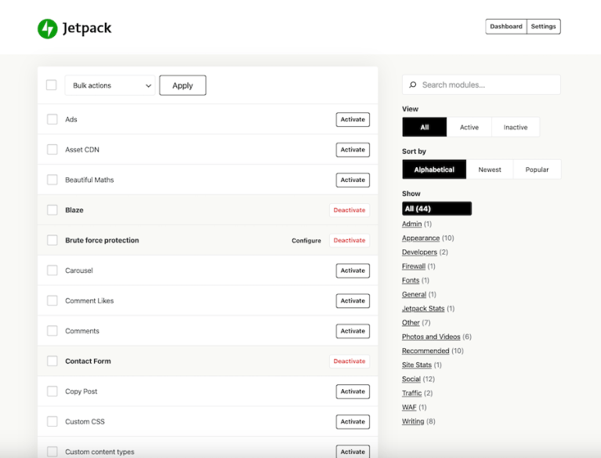The image size is (601, 458).
Task: Check the Ads module checkbox
Action: [x=52, y=119]
